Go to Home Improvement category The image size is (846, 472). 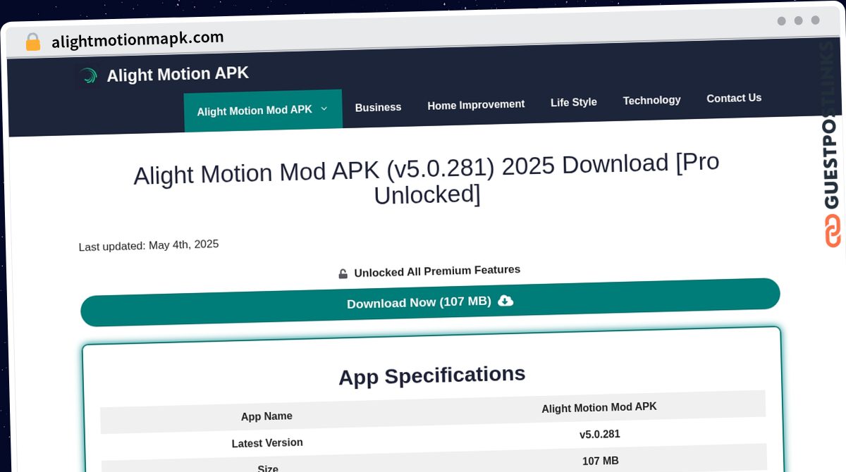pyautogui.click(x=476, y=105)
